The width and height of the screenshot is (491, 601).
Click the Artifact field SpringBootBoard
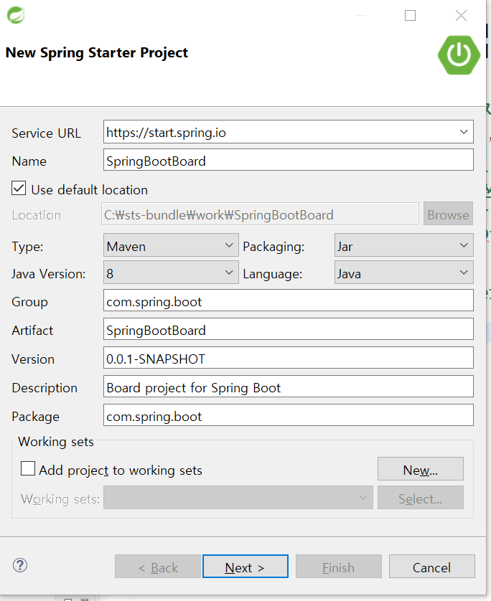point(289,329)
